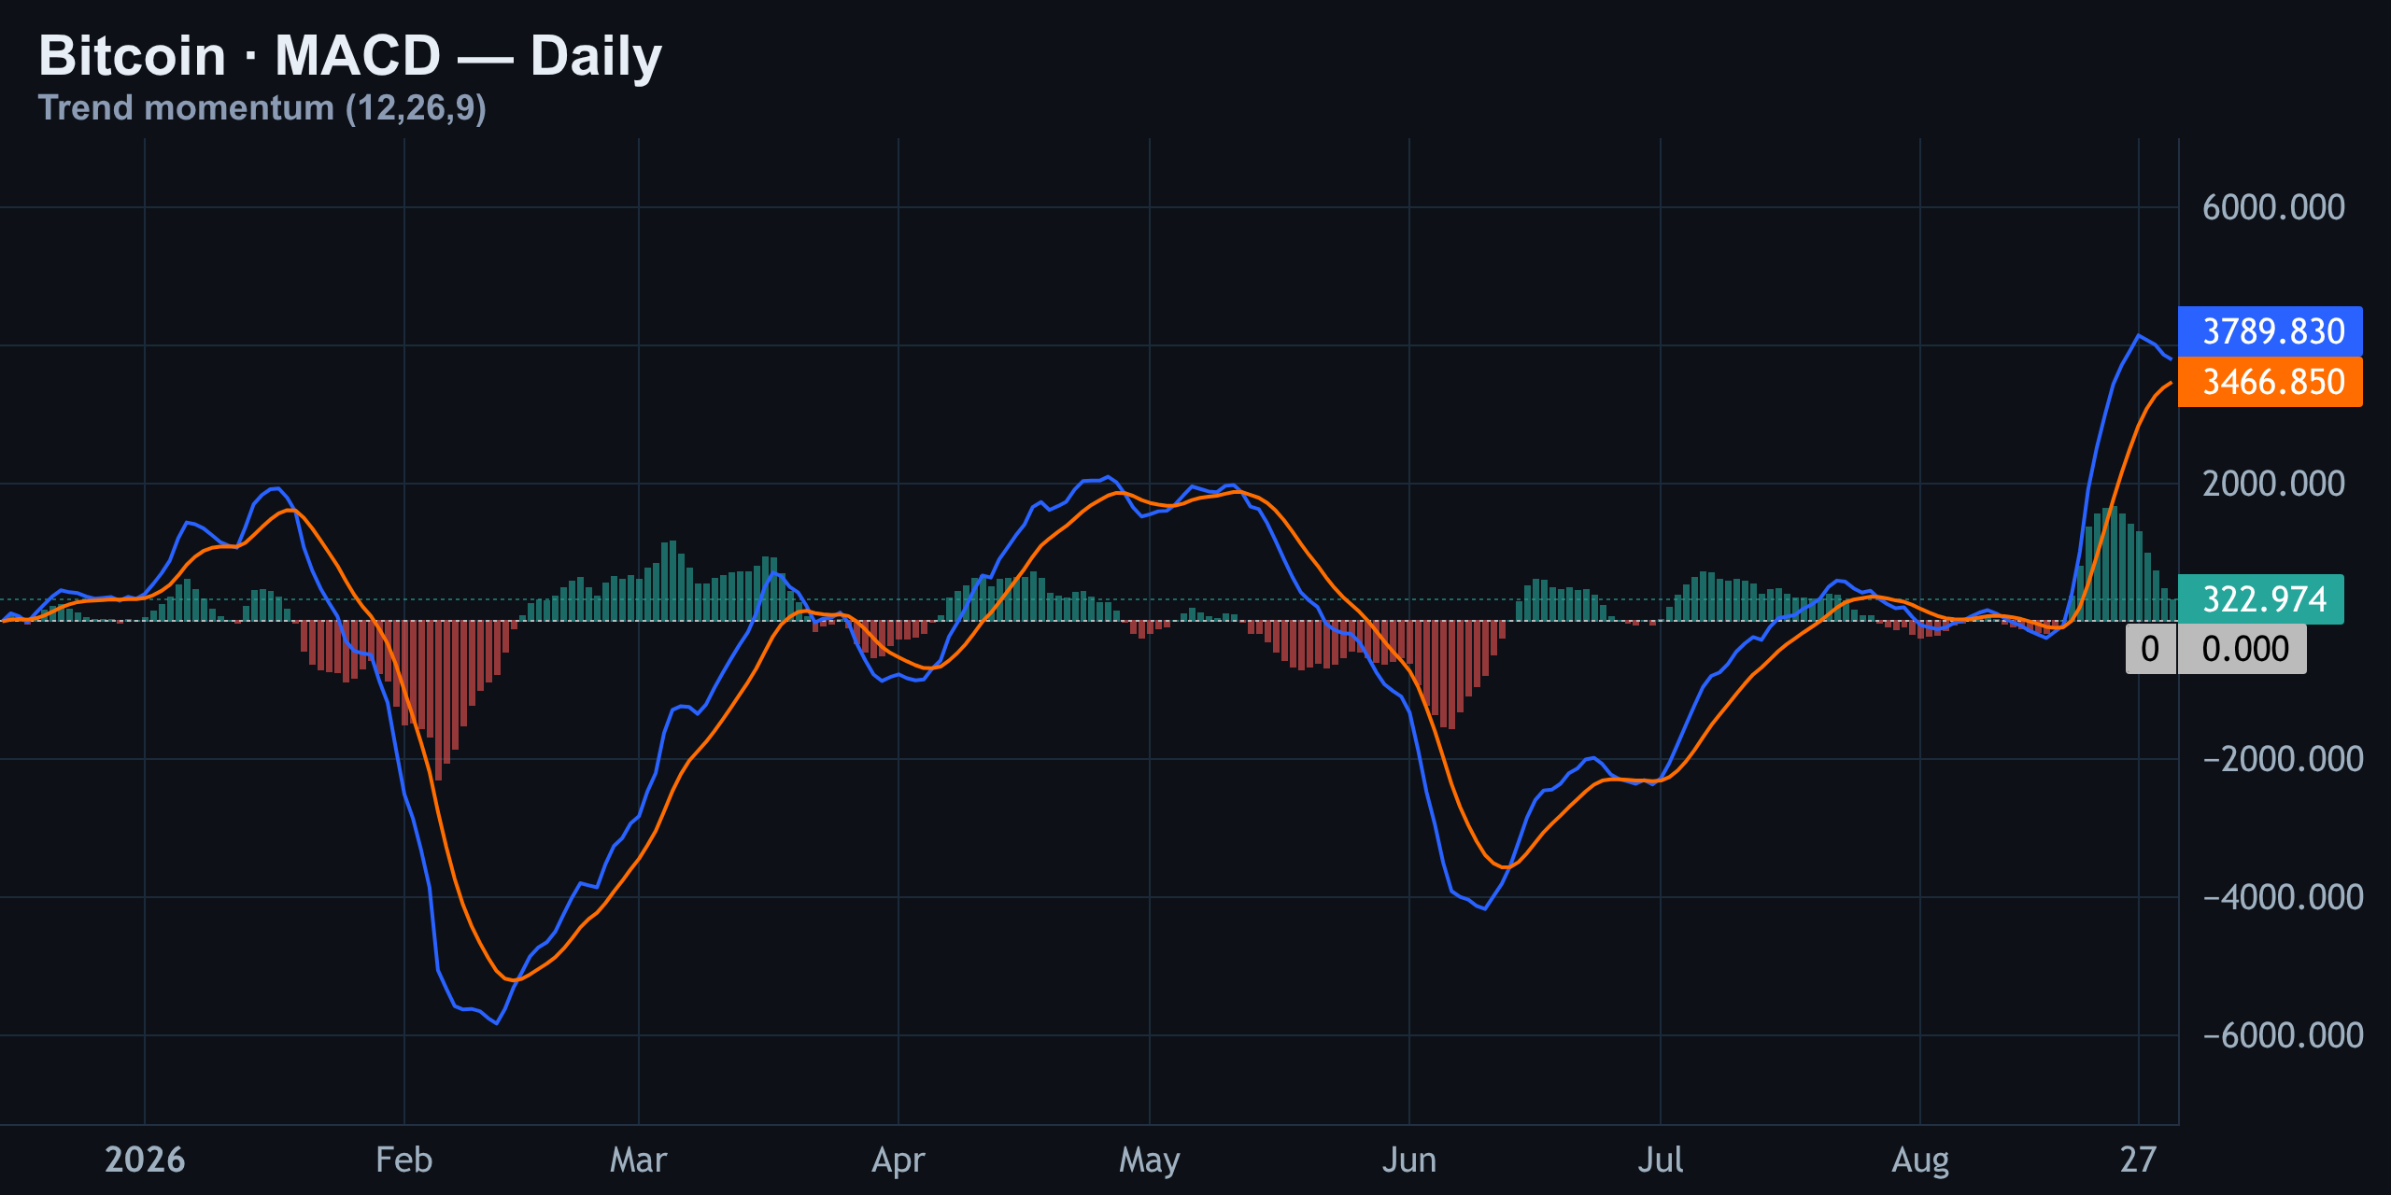This screenshot has height=1195, width=2391.
Task: Click the Jul time axis label
Action: point(1661,1160)
